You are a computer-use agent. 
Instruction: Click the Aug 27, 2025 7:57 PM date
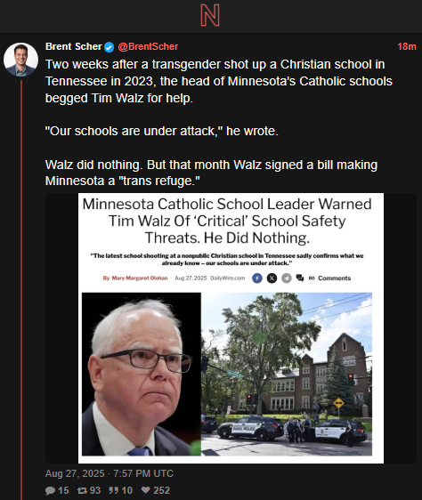(110, 473)
